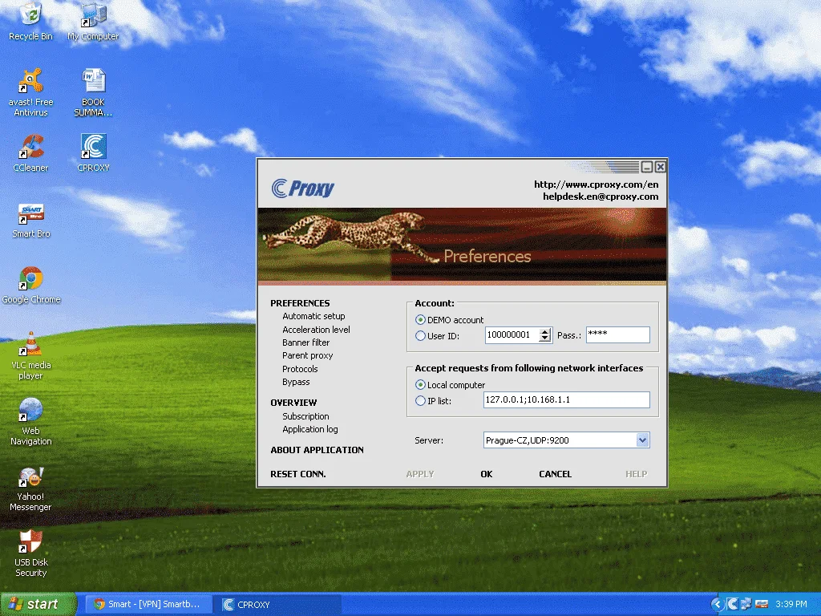This screenshot has width=821, height=616.
Task: Click the IP list text field
Action: (567, 399)
